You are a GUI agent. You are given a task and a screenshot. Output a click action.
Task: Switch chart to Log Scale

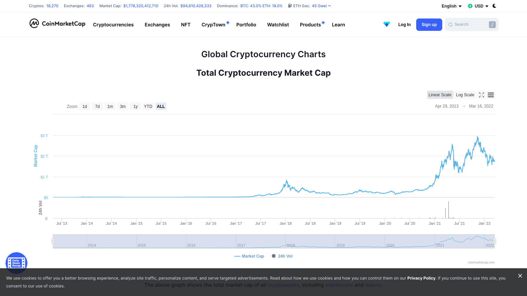tap(465, 95)
